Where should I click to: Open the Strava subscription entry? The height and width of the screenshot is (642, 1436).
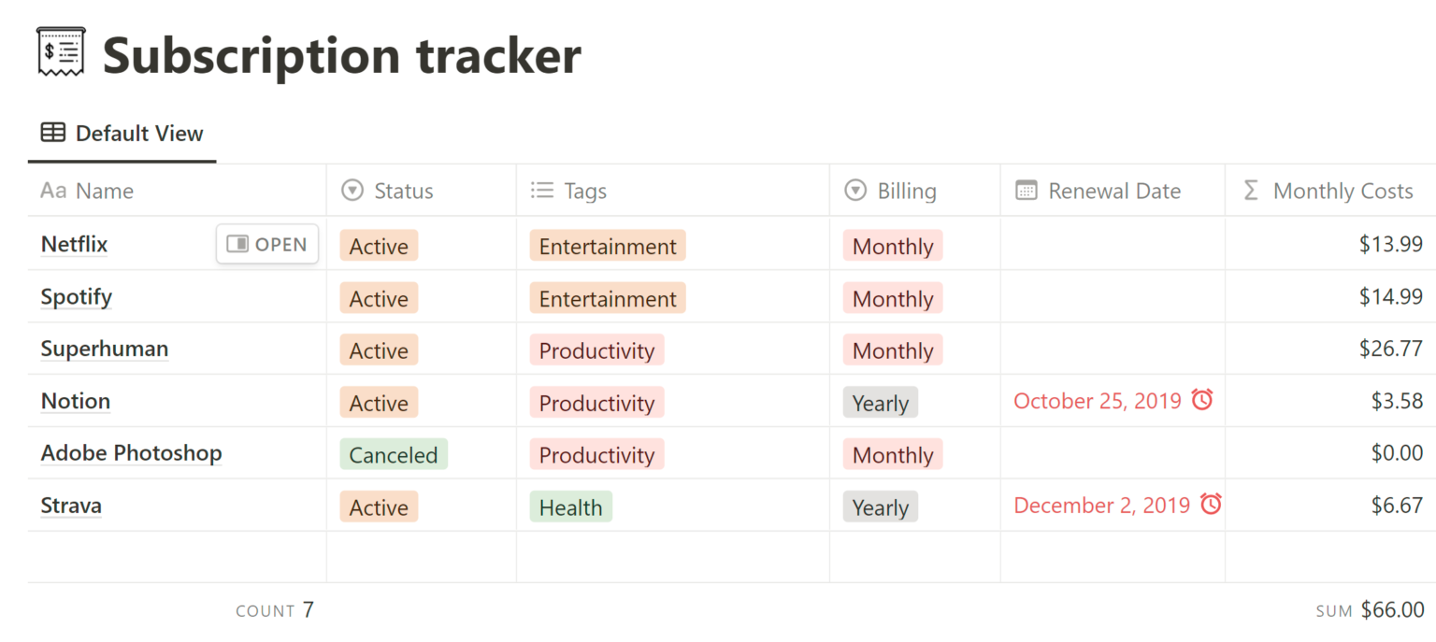click(71, 505)
